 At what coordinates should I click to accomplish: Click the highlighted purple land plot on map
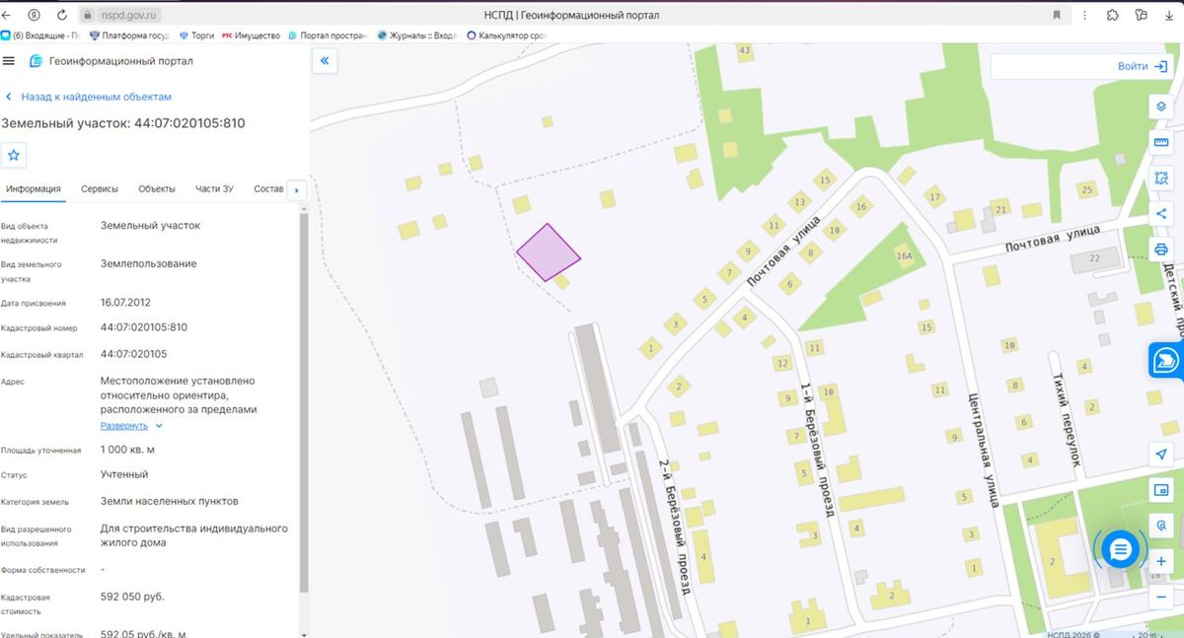[x=548, y=252]
